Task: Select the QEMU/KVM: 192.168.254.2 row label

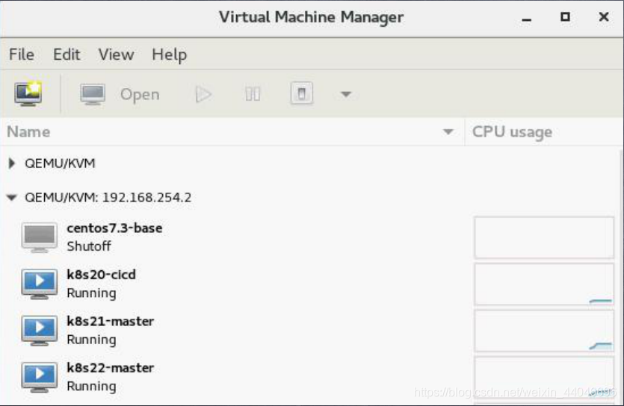Action: pyautogui.click(x=108, y=198)
